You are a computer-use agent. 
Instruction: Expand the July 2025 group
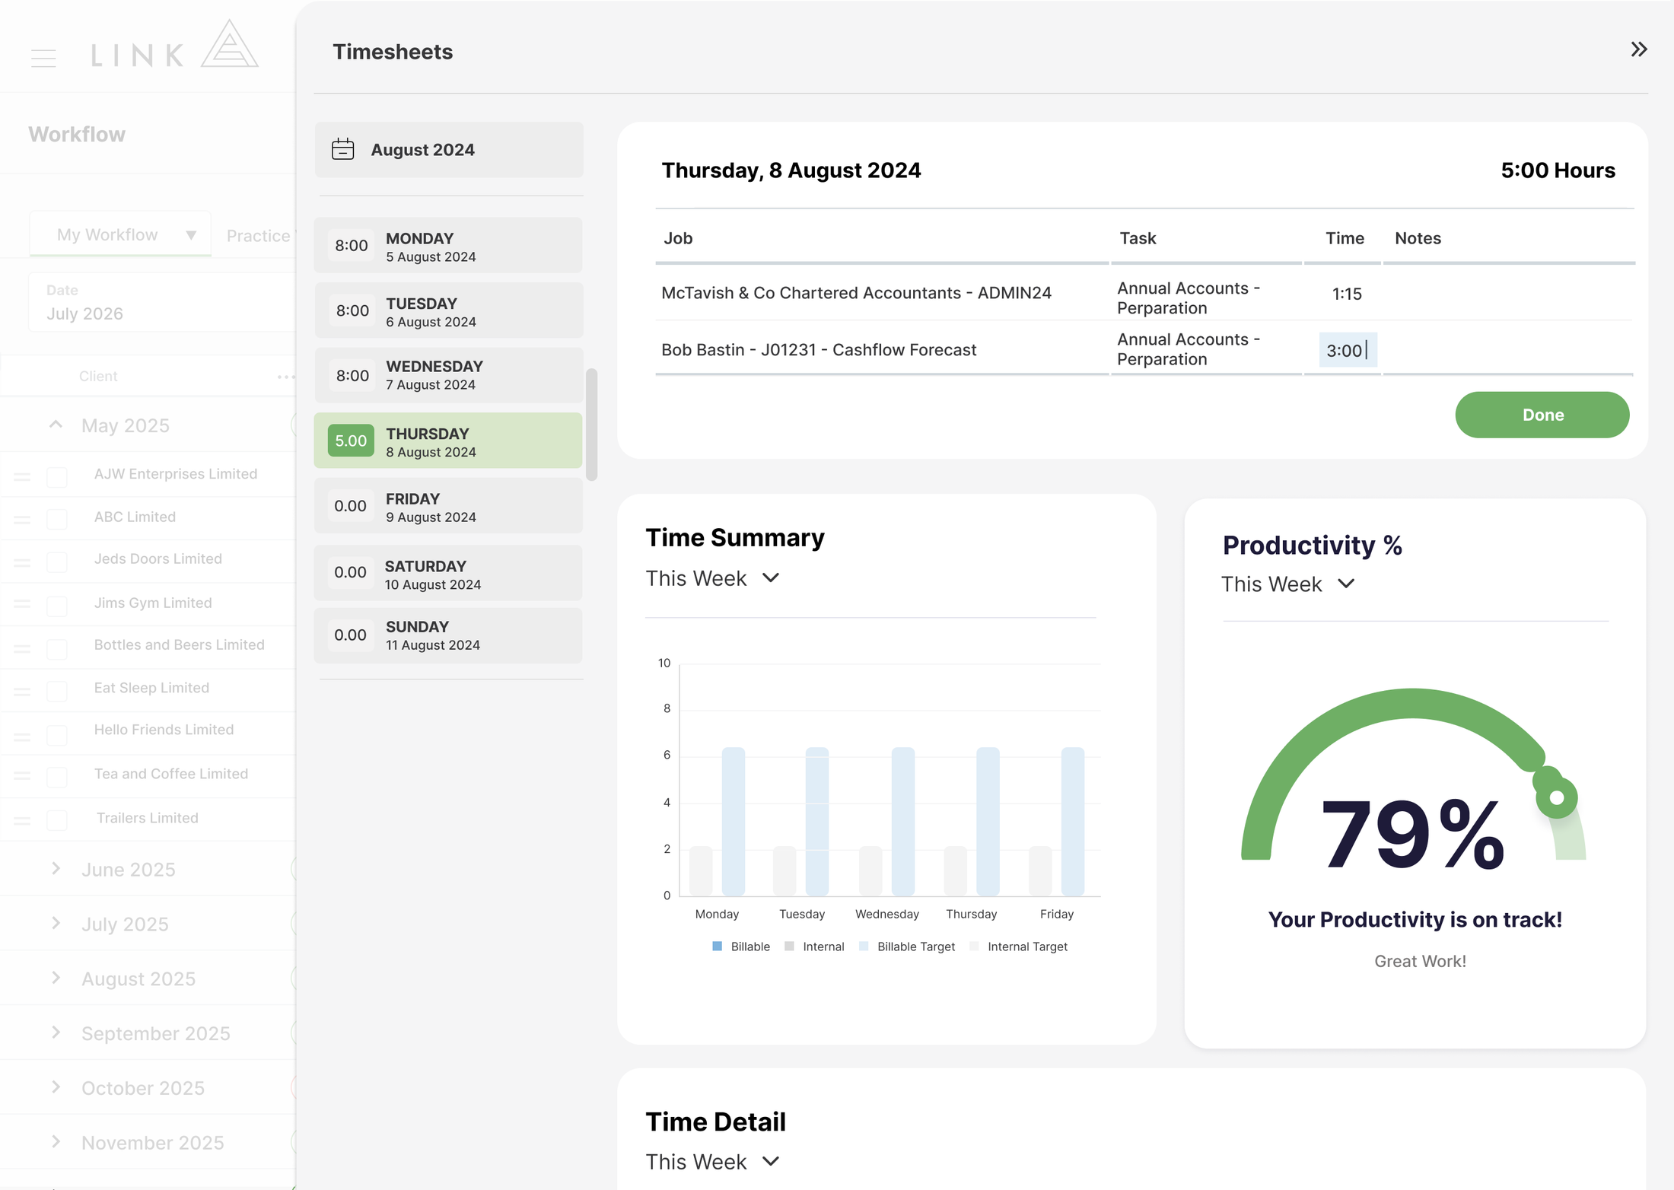[x=56, y=923]
